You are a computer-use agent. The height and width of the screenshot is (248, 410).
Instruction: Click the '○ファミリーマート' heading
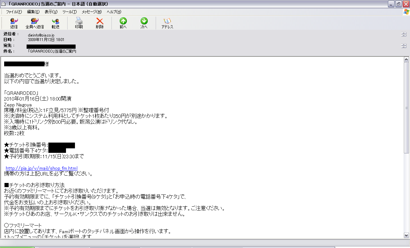[x=23, y=226]
